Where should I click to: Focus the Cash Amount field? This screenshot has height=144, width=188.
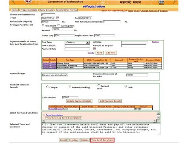coord(70,97)
